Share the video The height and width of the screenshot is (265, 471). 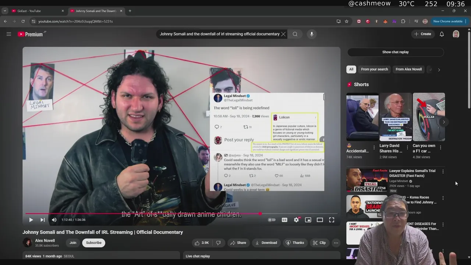pyautogui.click(x=238, y=243)
